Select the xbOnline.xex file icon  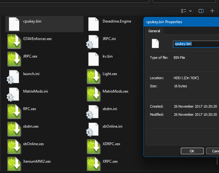pos(14,147)
